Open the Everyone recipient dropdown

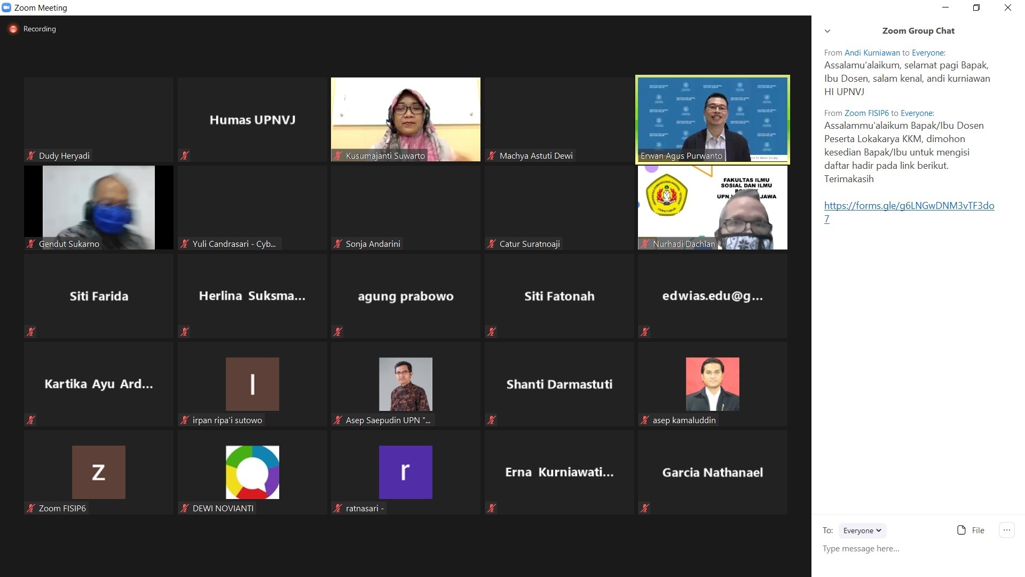pos(862,531)
